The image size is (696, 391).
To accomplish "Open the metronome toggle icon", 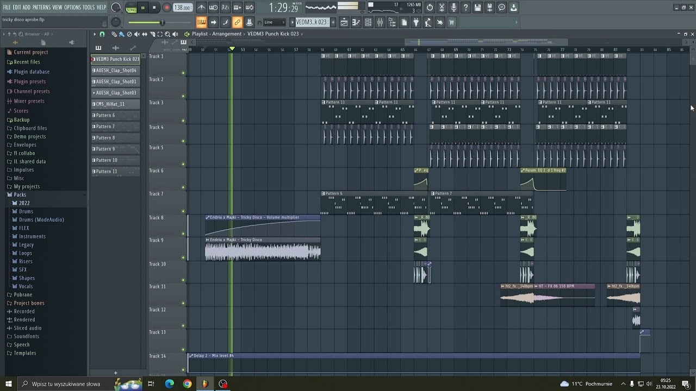I will coord(202,8).
